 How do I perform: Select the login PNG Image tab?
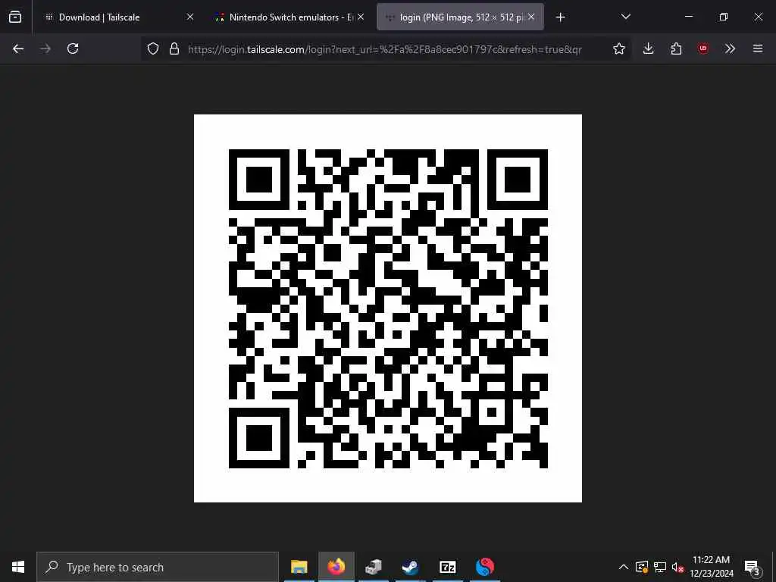[460, 17]
